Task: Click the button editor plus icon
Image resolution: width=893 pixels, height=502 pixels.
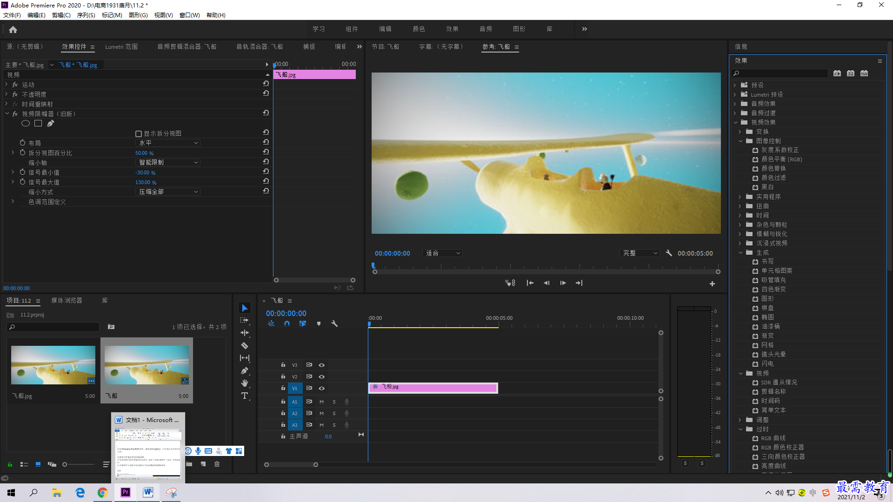Action: pos(712,284)
